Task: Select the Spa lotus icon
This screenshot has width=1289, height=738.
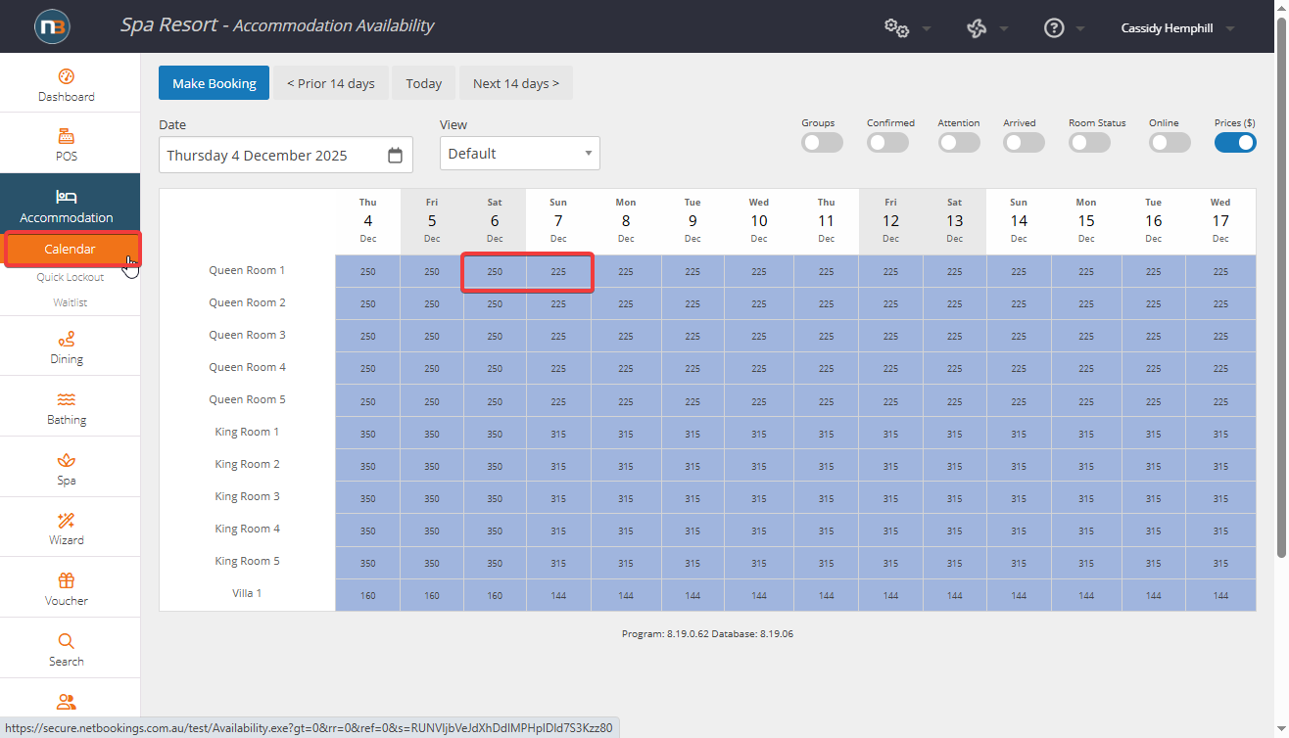Action: tap(67, 461)
